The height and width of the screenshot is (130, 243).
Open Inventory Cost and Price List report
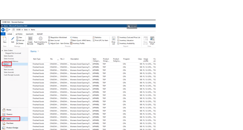pos(129,37)
